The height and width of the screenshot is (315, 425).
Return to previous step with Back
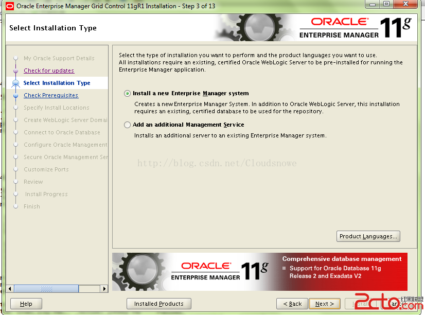(292, 304)
